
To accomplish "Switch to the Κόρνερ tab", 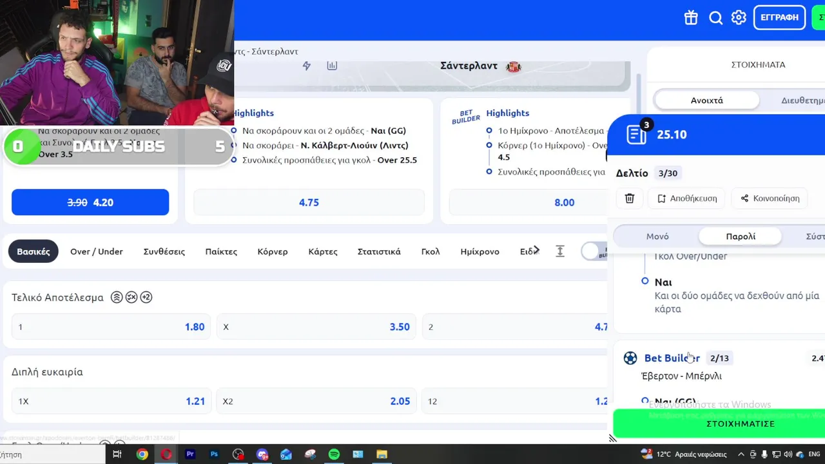I will (x=273, y=251).
